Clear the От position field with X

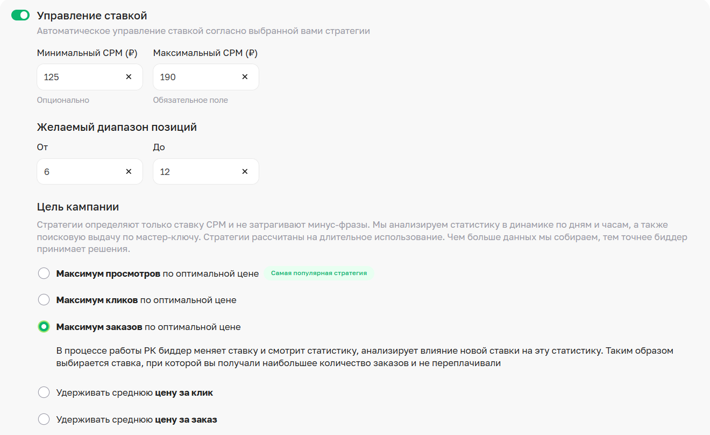(x=129, y=172)
